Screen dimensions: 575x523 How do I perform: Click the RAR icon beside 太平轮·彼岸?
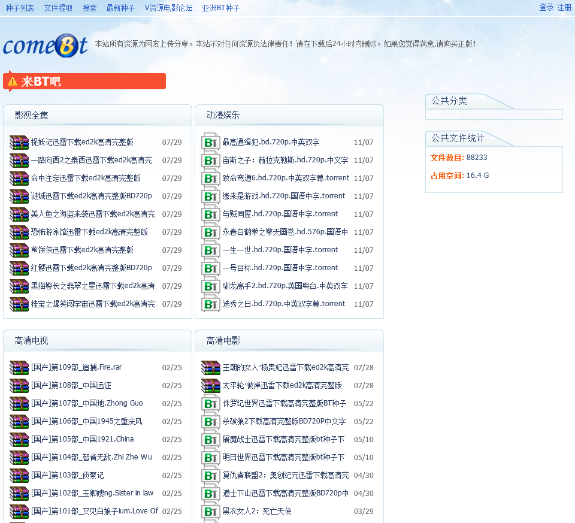pos(211,385)
